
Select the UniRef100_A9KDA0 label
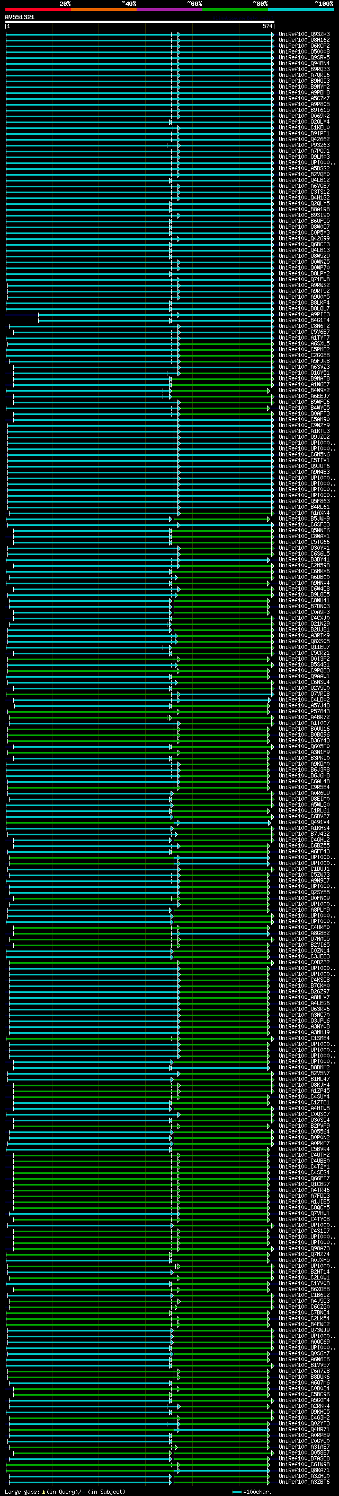point(304,764)
